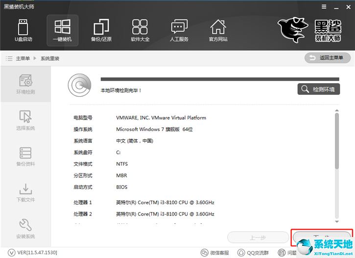
Task: Click 本地环境检测完毕 status text
Action: pyautogui.click(x=121, y=90)
